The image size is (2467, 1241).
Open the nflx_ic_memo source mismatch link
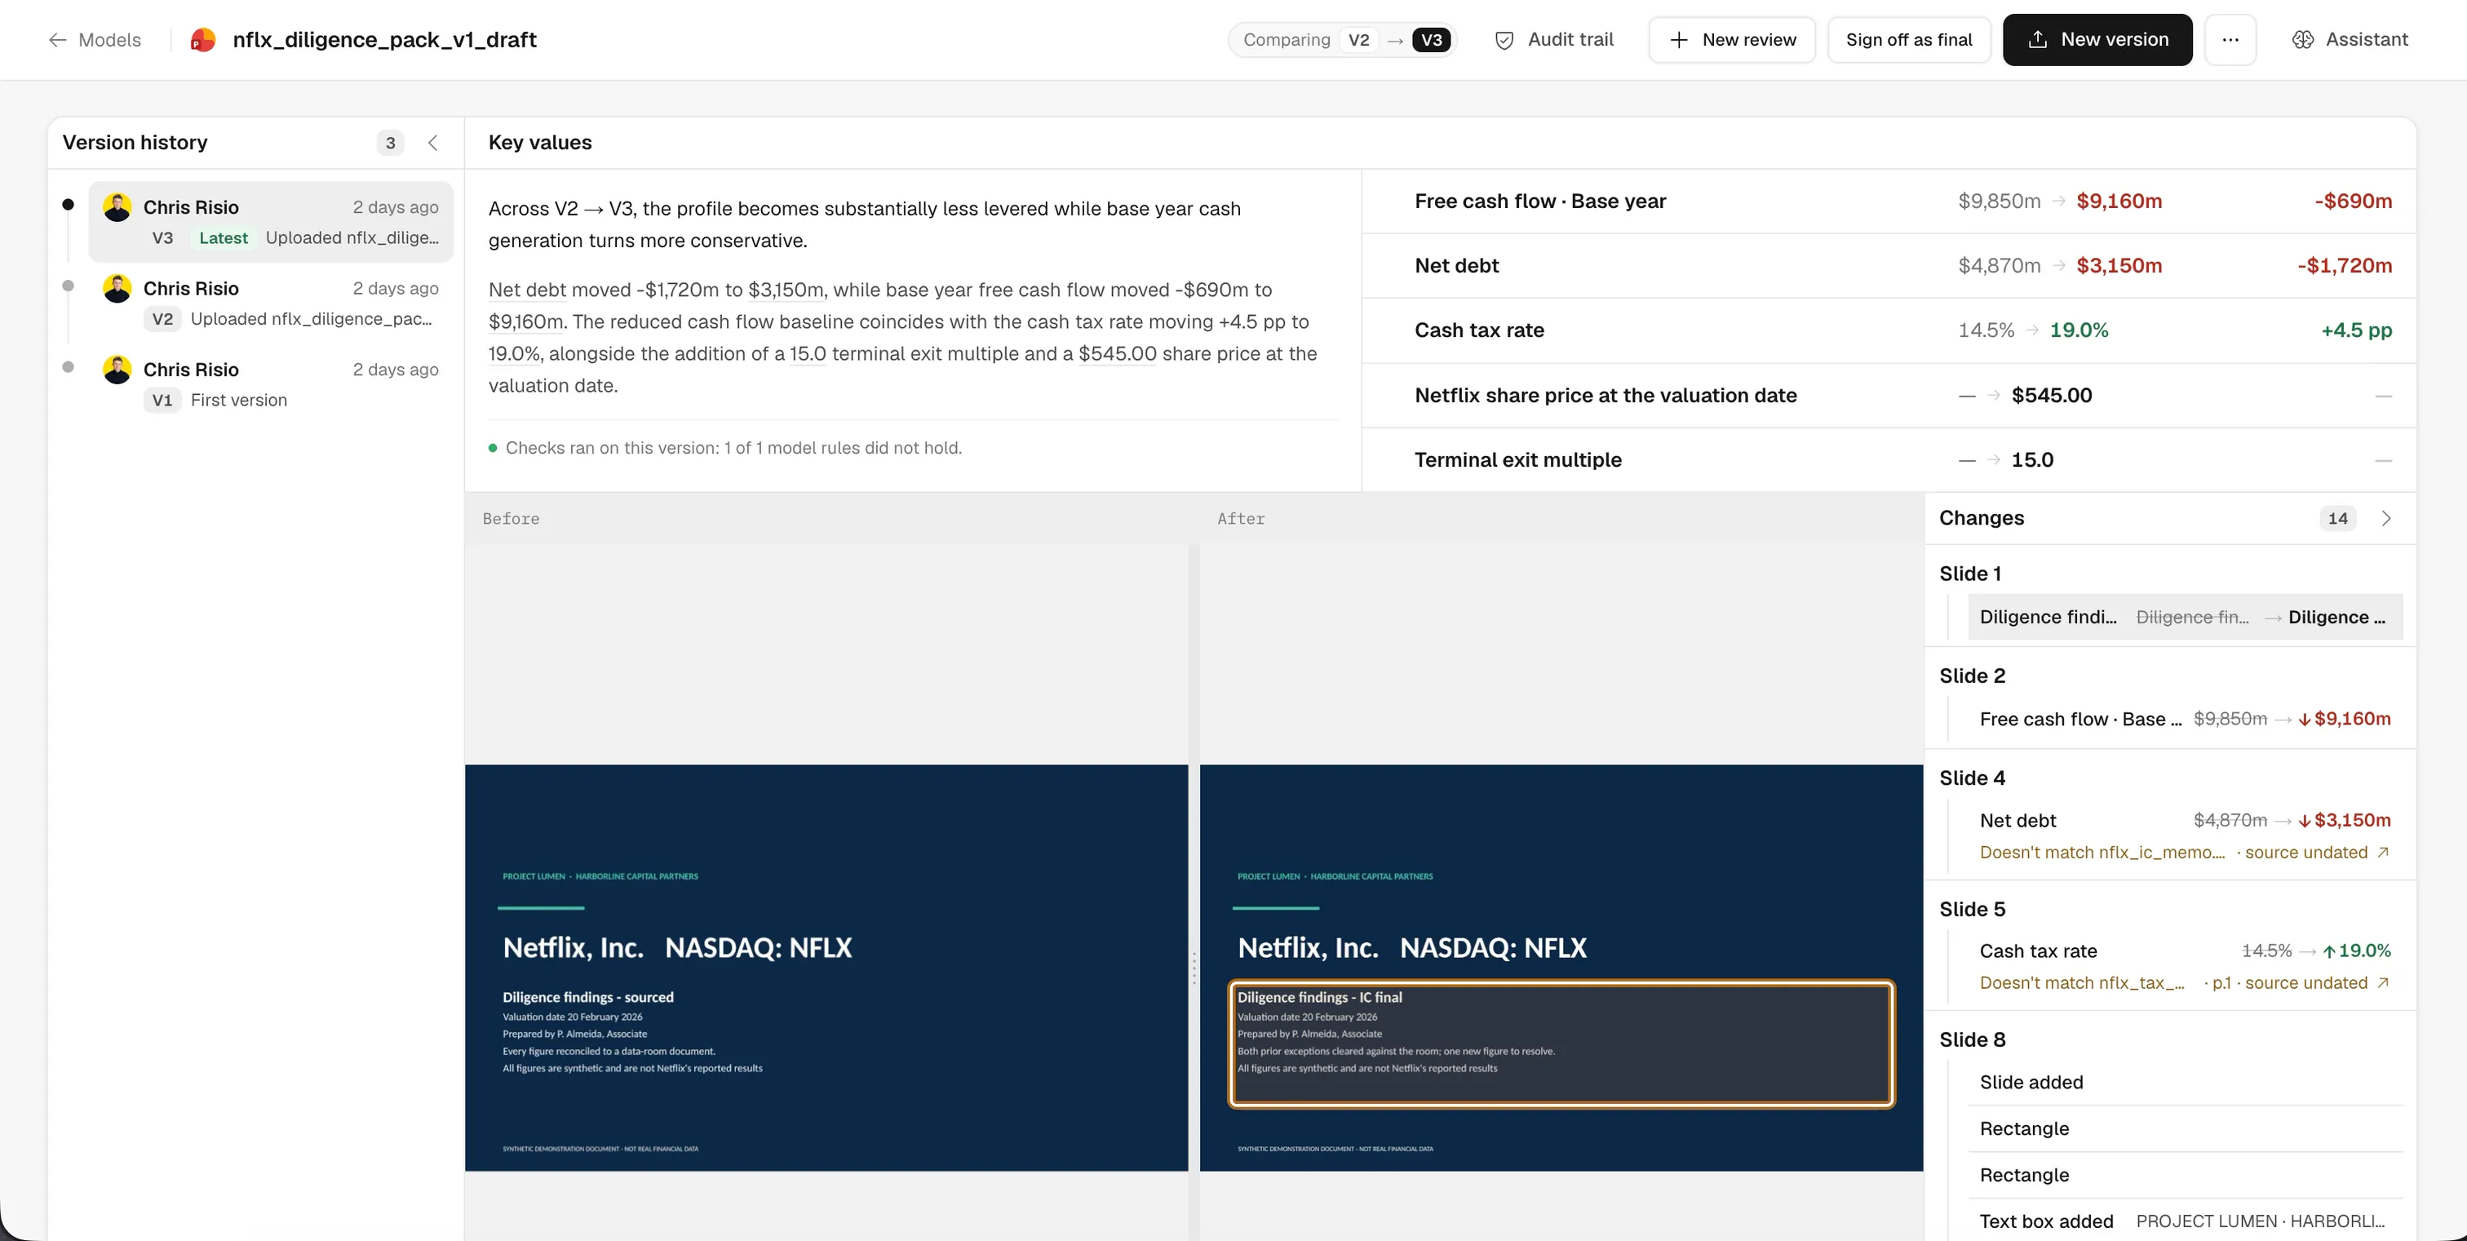pos(2185,853)
